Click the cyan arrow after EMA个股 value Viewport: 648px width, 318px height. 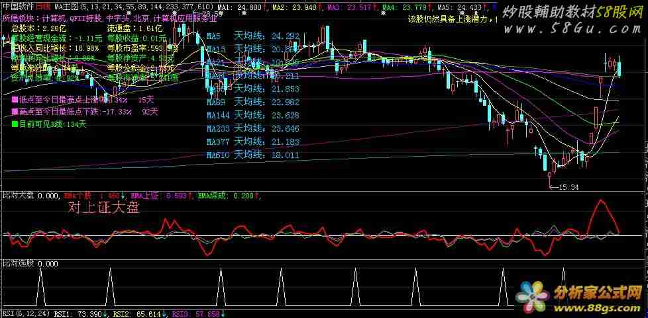pyautogui.click(x=123, y=196)
